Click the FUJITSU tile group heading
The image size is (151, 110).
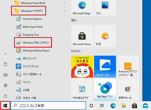[76, 51]
